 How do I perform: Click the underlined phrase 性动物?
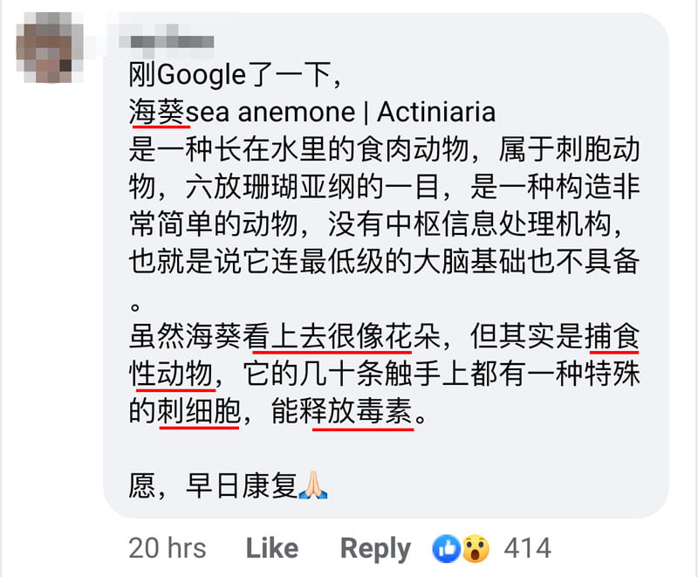170,373
